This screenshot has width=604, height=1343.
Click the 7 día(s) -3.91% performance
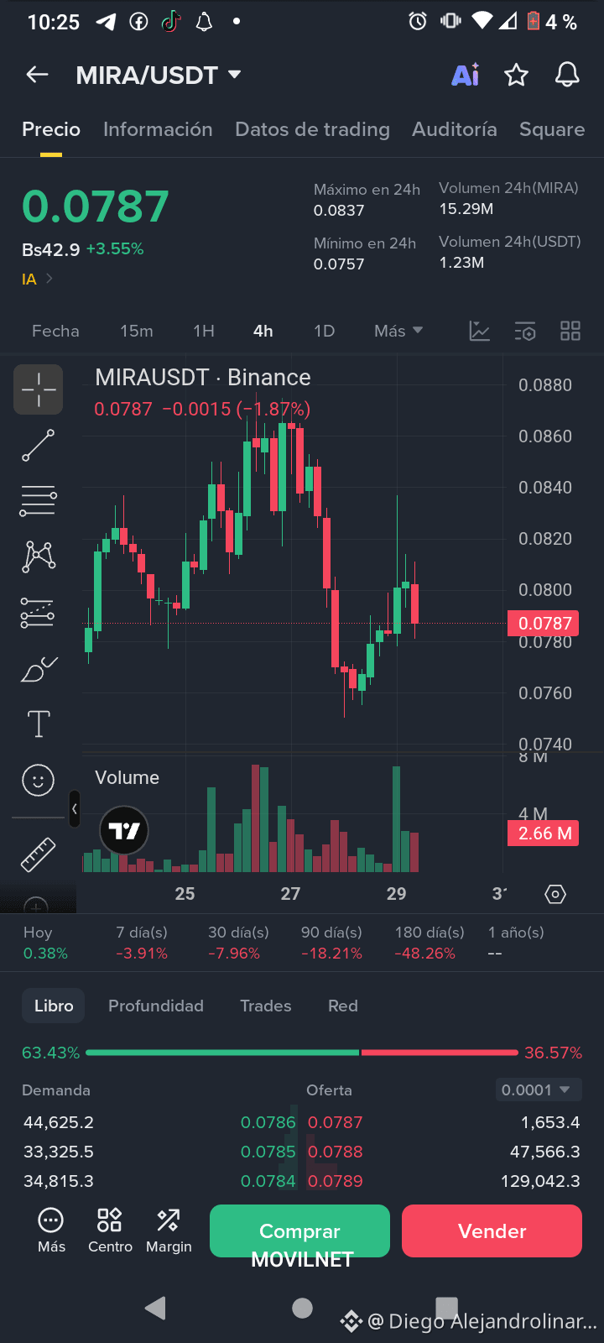[142, 943]
